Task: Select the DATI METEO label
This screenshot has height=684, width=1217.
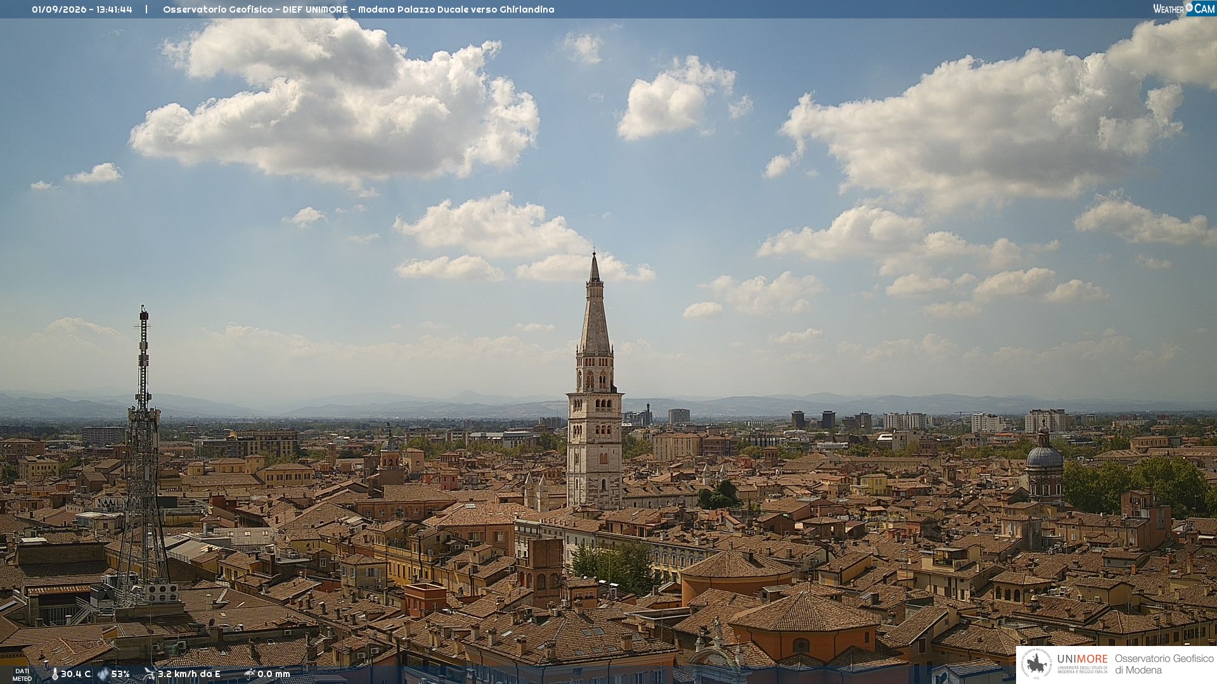Action: pos(22,674)
